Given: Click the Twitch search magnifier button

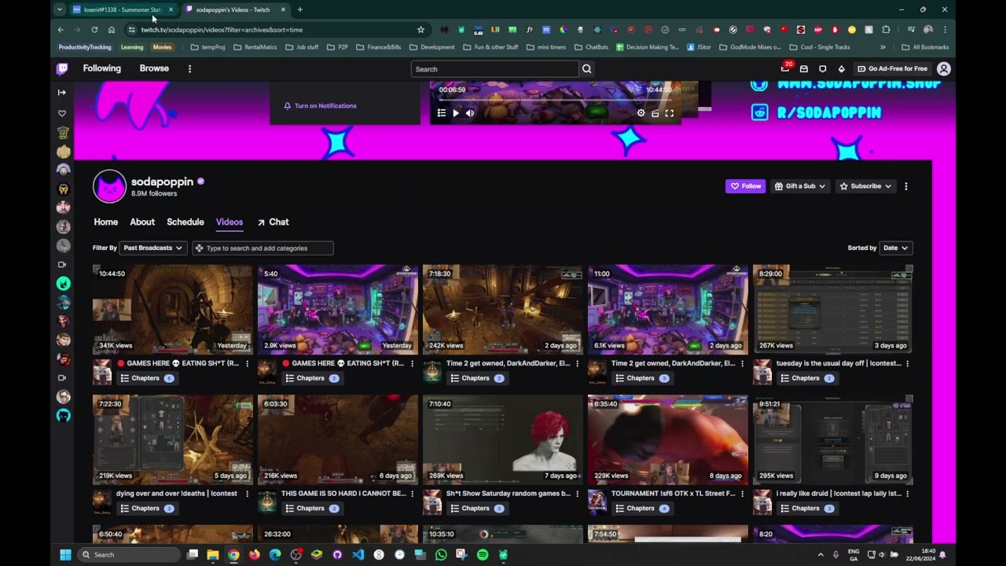Looking at the screenshot, I should (586, 69).
